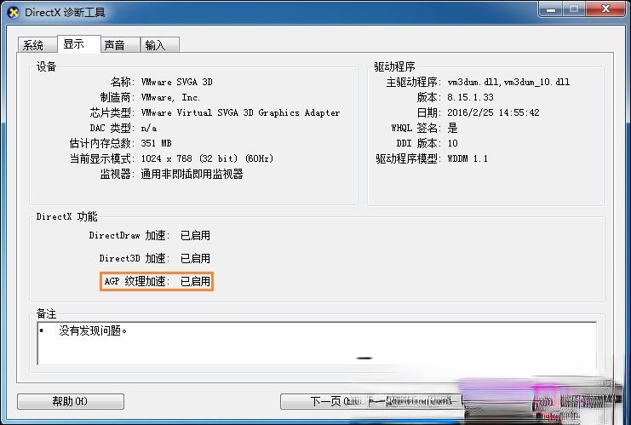Click the 帮助(H) button
631x425 pixels.
71,401
